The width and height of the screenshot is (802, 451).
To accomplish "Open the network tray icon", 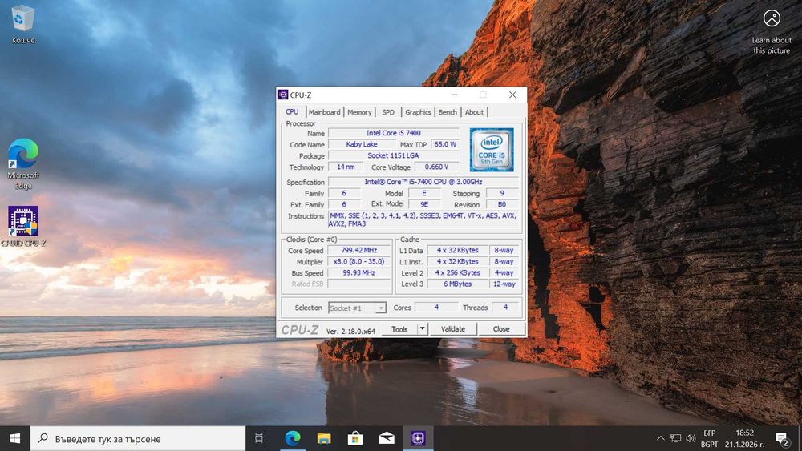I will pyautogui.click(x=675, y=438).
